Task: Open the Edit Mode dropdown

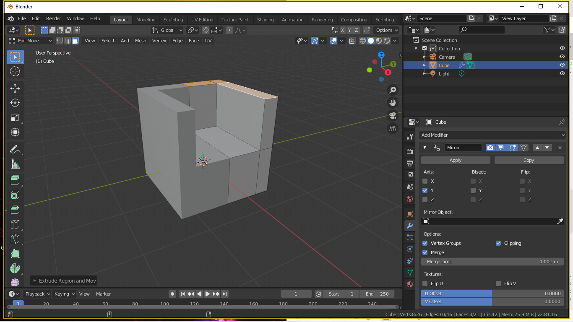Action: click(x=29, y=40)
